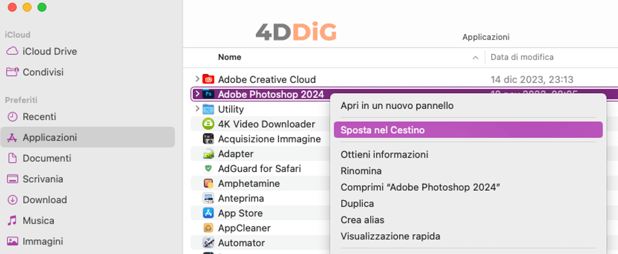The height and width of the screenshot is (254, 618).
Task: Click the Automator robot icon
Action: 208,243
